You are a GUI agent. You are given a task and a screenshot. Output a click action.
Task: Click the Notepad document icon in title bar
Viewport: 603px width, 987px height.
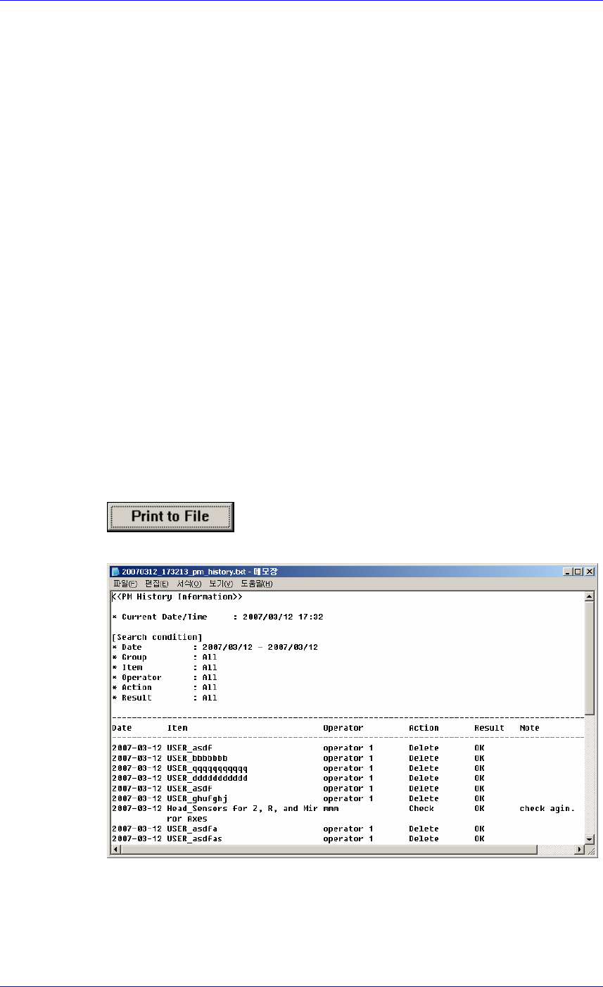click(115, 572)
